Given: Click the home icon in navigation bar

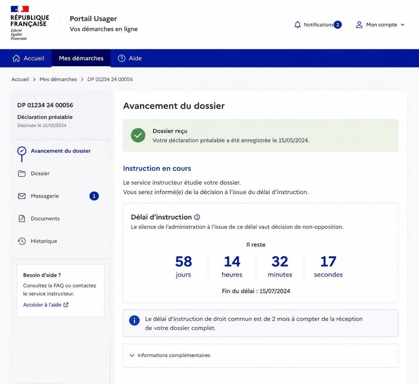Looking at the screenshot, I should tap(16, 58).
